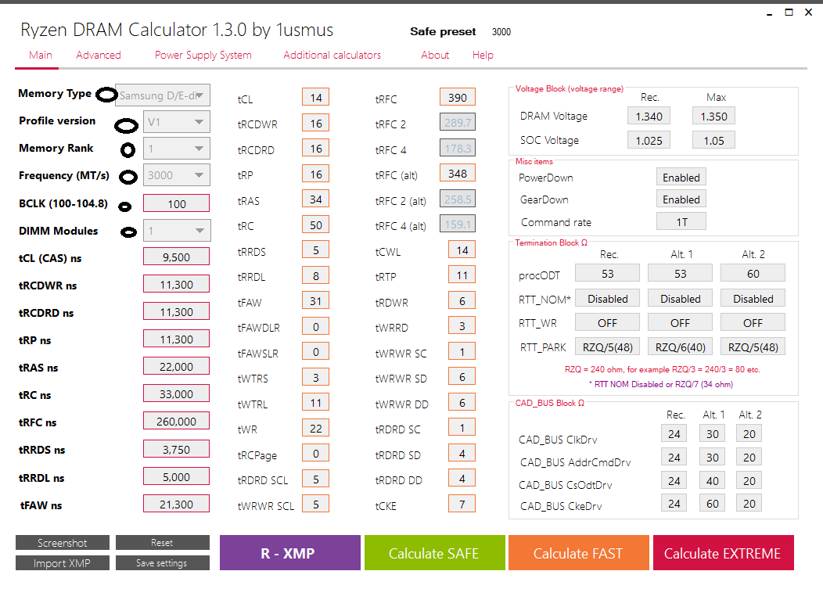This screenshot has width=823, height=589.
Task: Click the recommended DRAM Voltage value 1.340
Action: [x=649, y=116]
